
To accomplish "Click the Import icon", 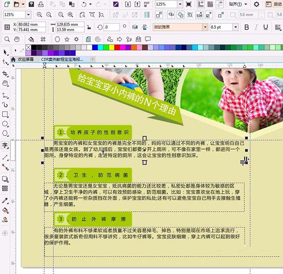I will point(128,4).
